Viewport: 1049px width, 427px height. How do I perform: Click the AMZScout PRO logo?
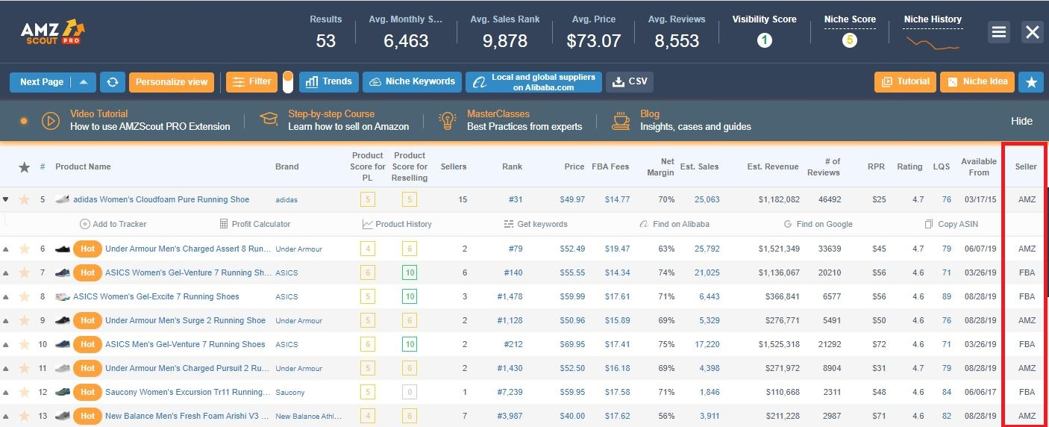point(51,32)
